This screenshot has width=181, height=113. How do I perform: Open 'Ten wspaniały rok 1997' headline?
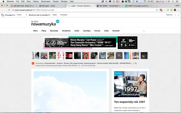point(130,102)
